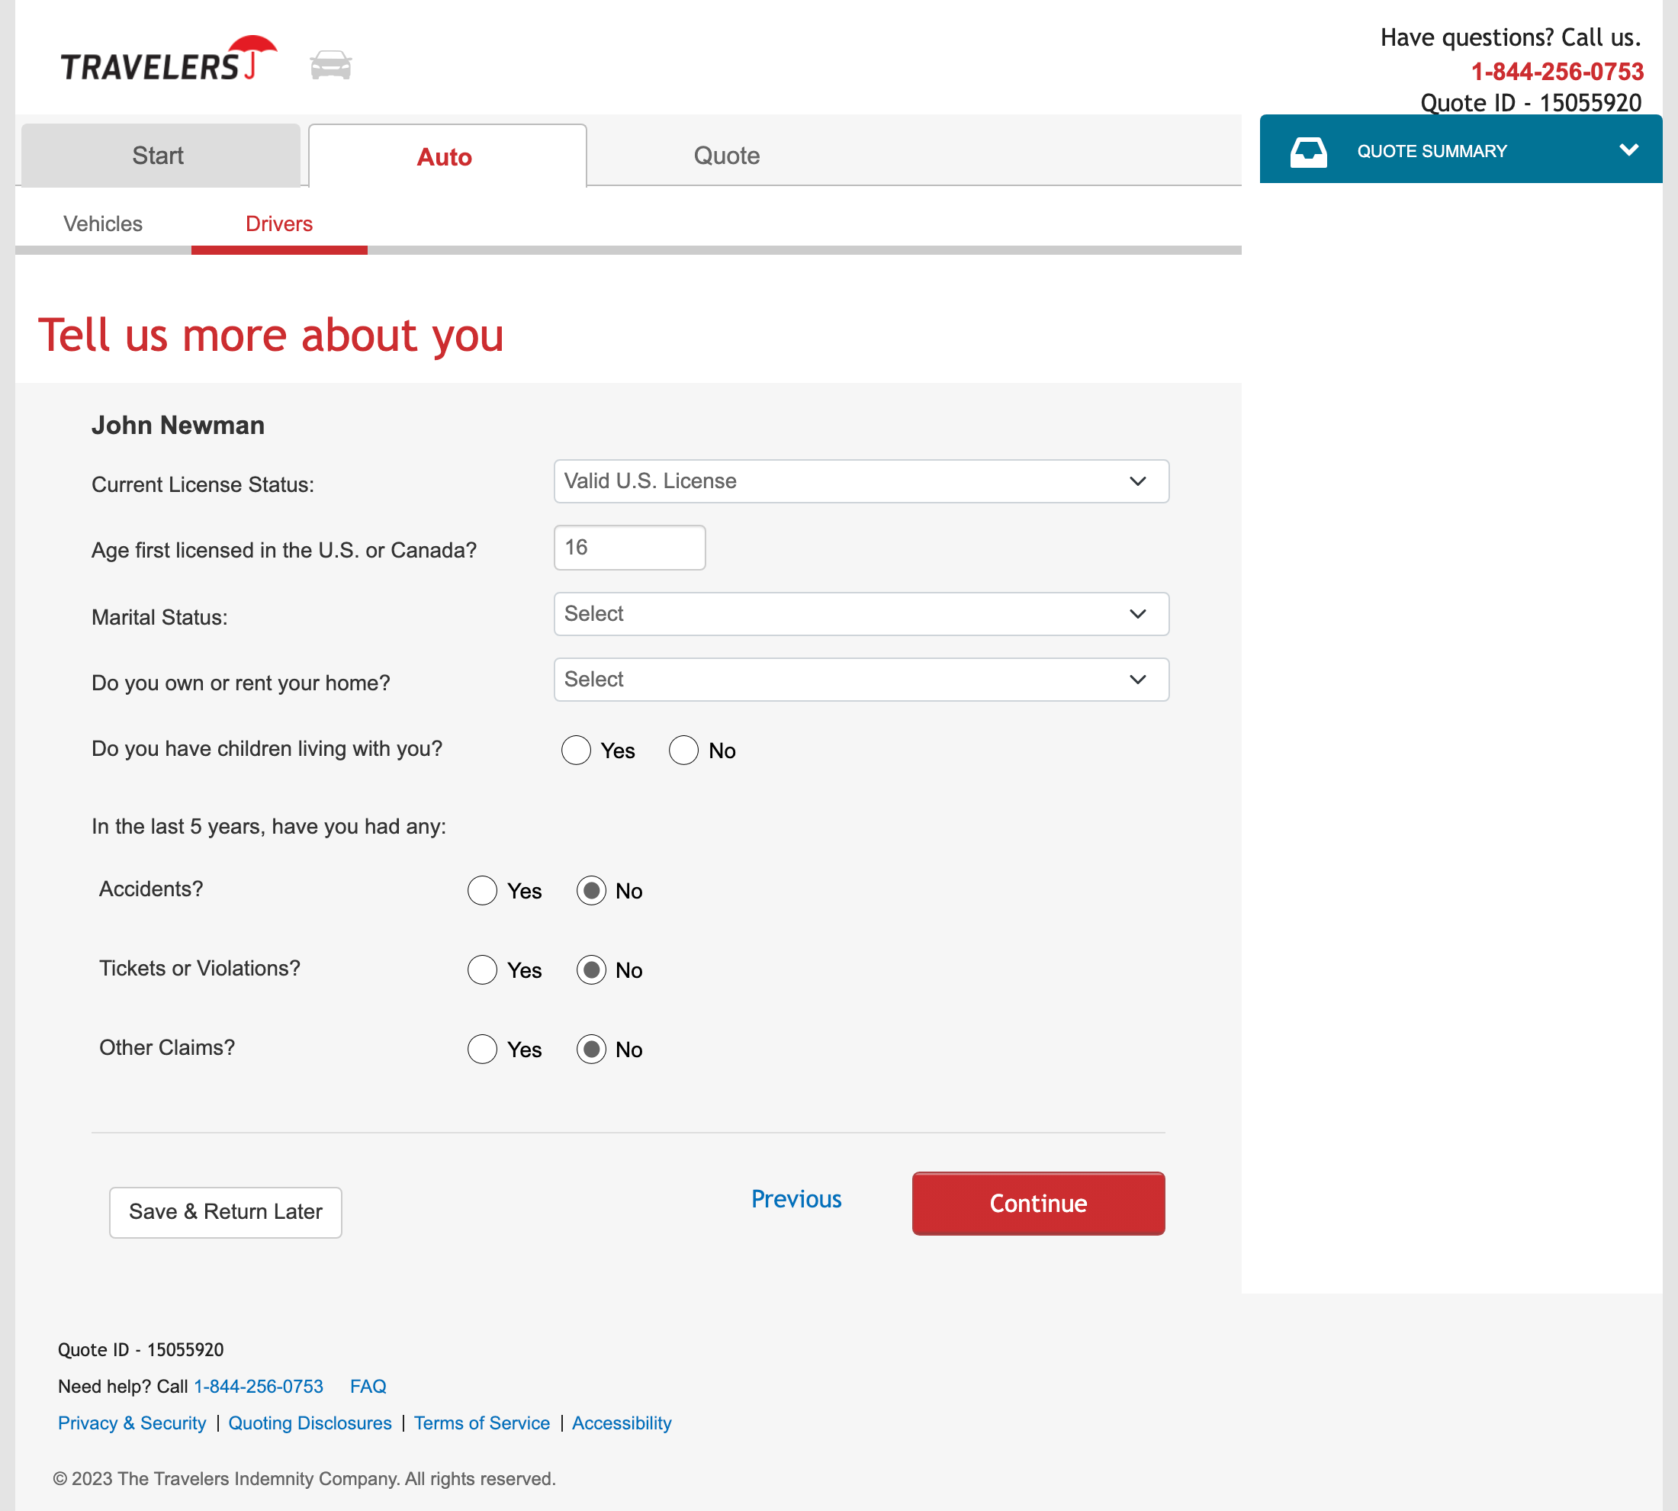
Task: Click the inbox tray icon on Quote Summary
Action: [x=1309, y=150]
